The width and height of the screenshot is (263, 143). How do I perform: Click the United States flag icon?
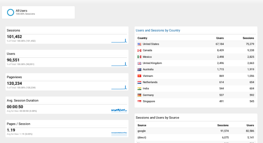coord(139,44)
